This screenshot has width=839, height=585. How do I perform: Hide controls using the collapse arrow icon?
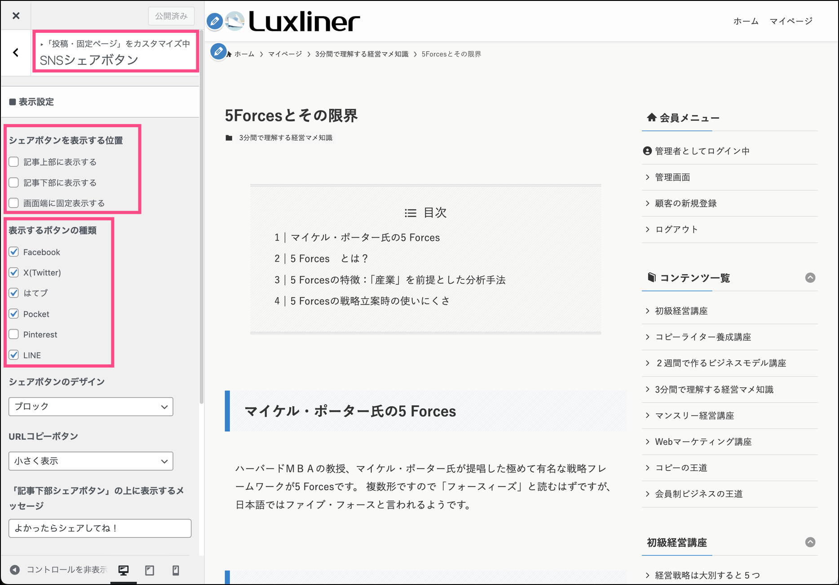[x=15, y=570]
